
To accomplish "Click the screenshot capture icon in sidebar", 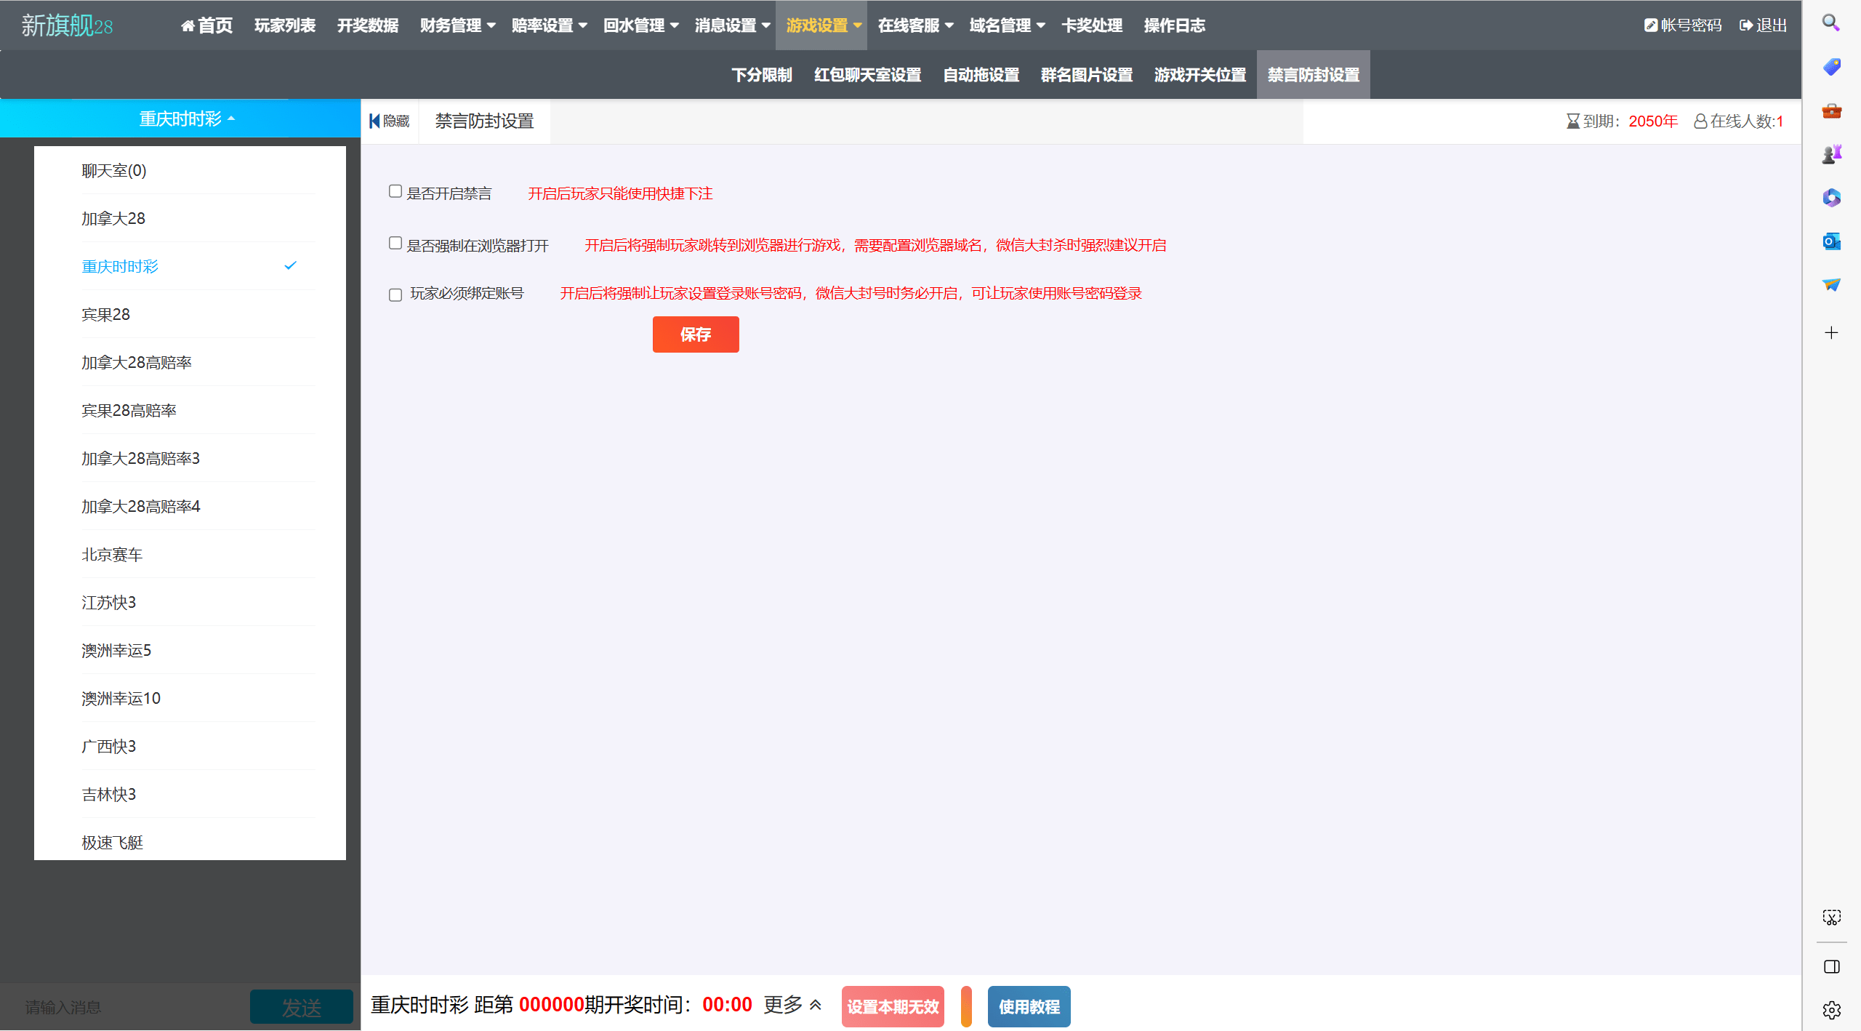I will 1831,918.
